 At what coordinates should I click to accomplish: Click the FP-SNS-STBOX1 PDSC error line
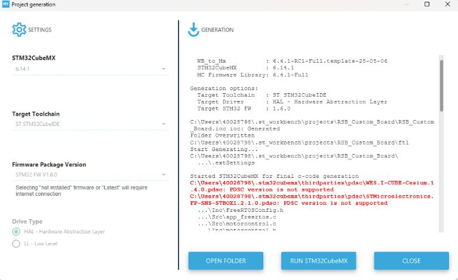pyautogui.click(x=312, y=200)
